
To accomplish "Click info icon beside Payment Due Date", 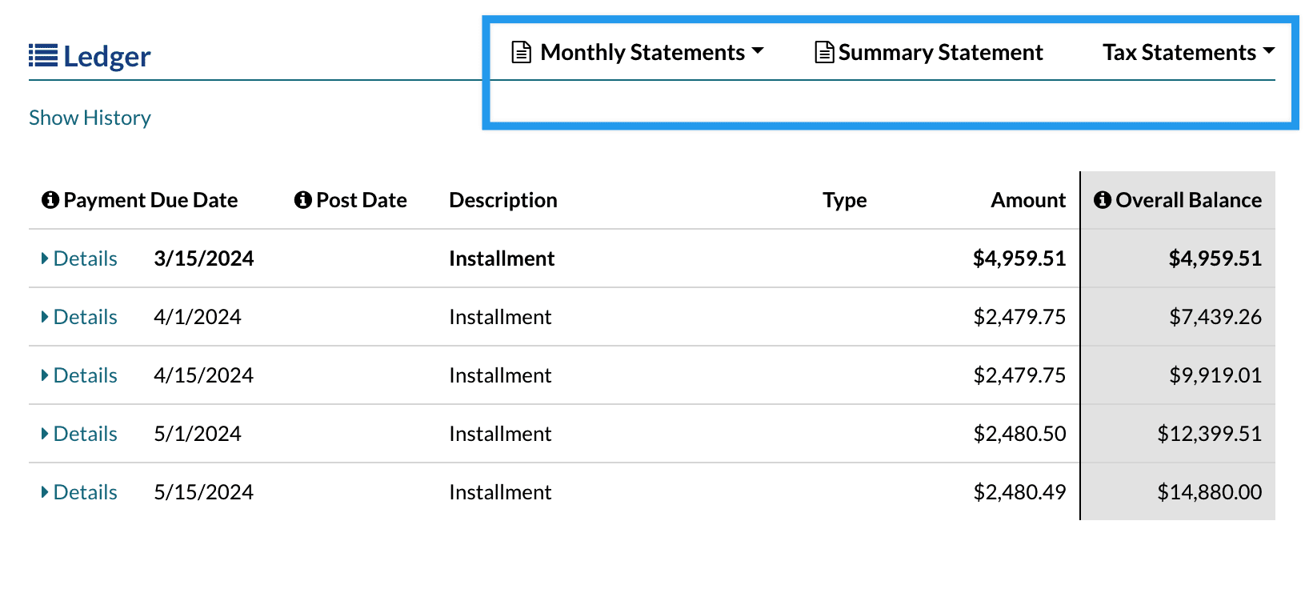I will (50, 200).
